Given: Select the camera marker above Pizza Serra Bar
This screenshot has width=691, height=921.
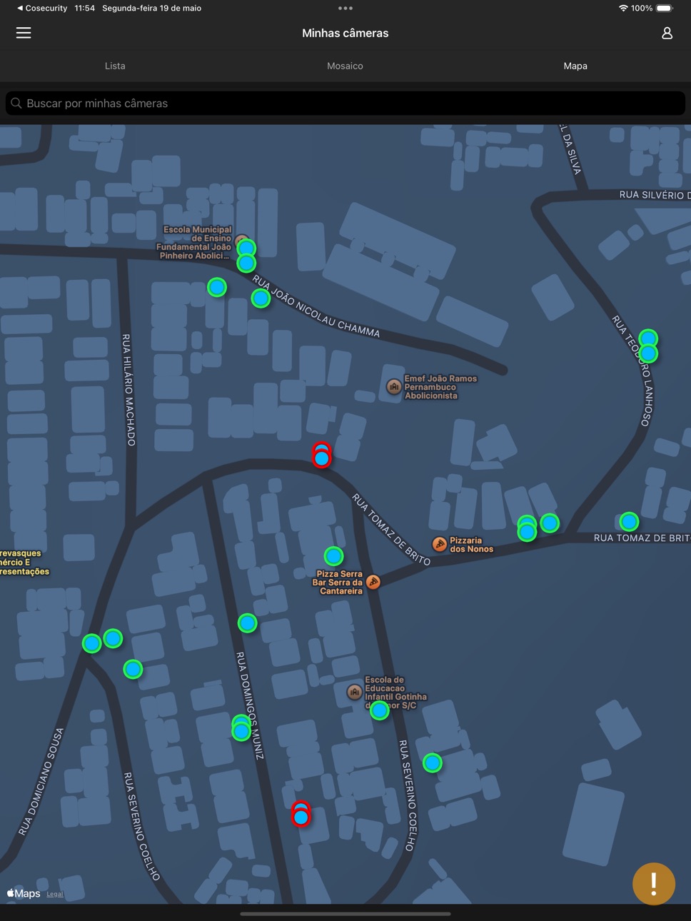Looking at the screenshot, I should pyautogui.click(x=333, y=555).
